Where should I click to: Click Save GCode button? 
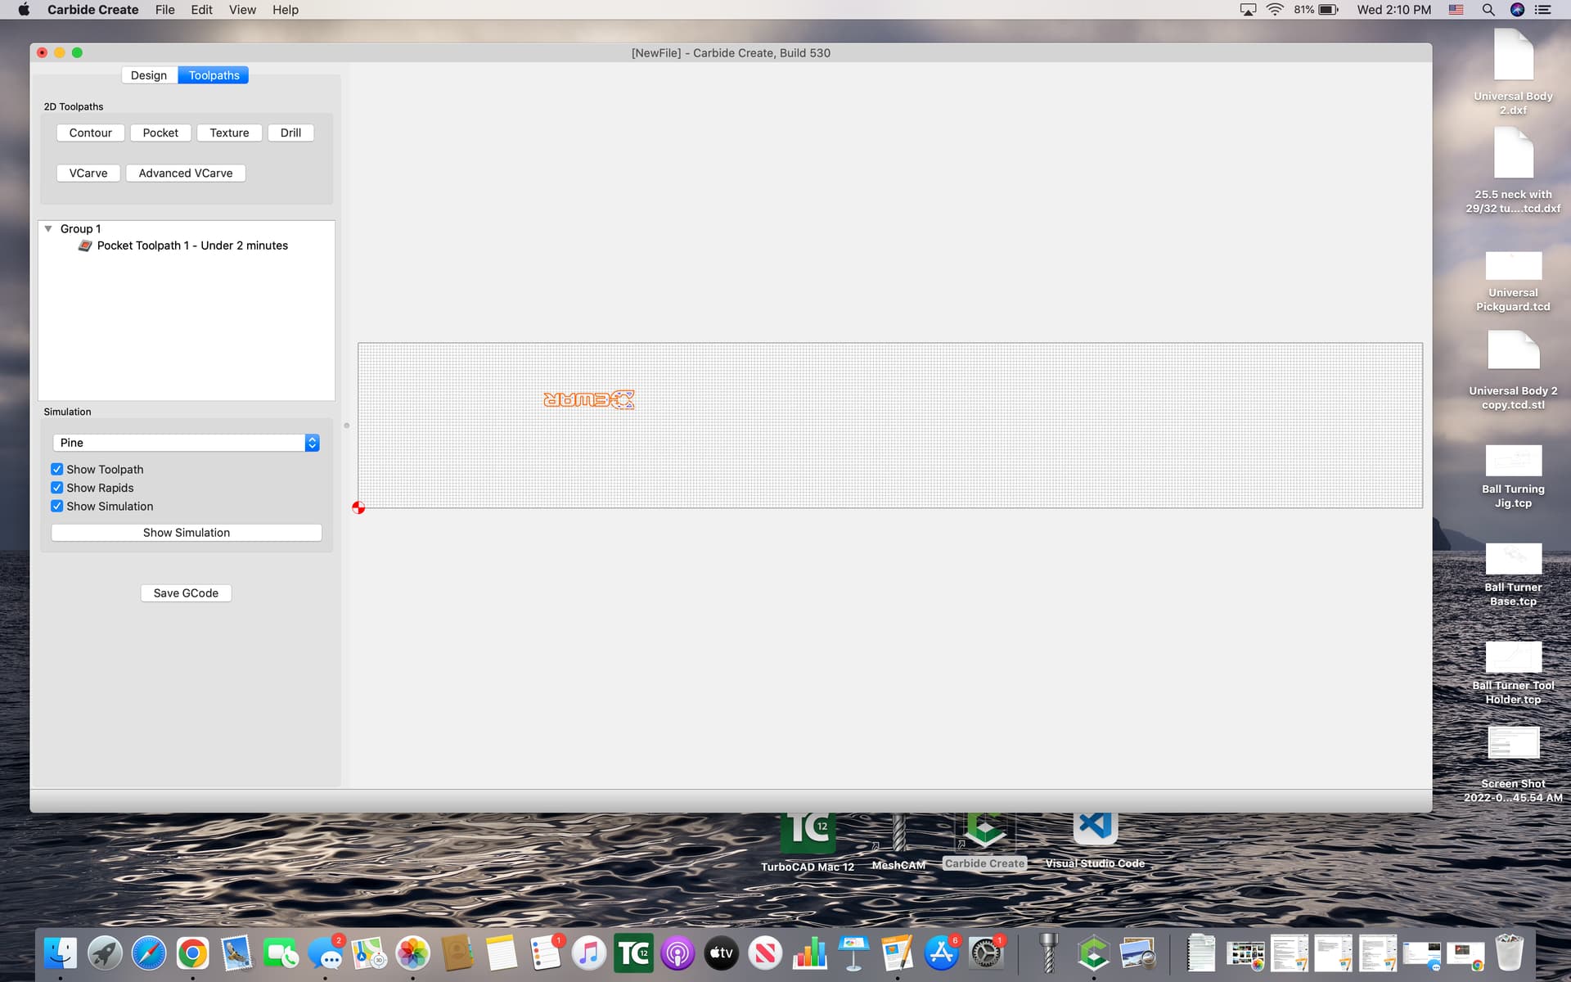click(x=186, y=593)
